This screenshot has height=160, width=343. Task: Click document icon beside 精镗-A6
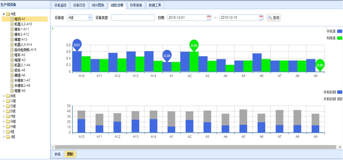point(12,75)
